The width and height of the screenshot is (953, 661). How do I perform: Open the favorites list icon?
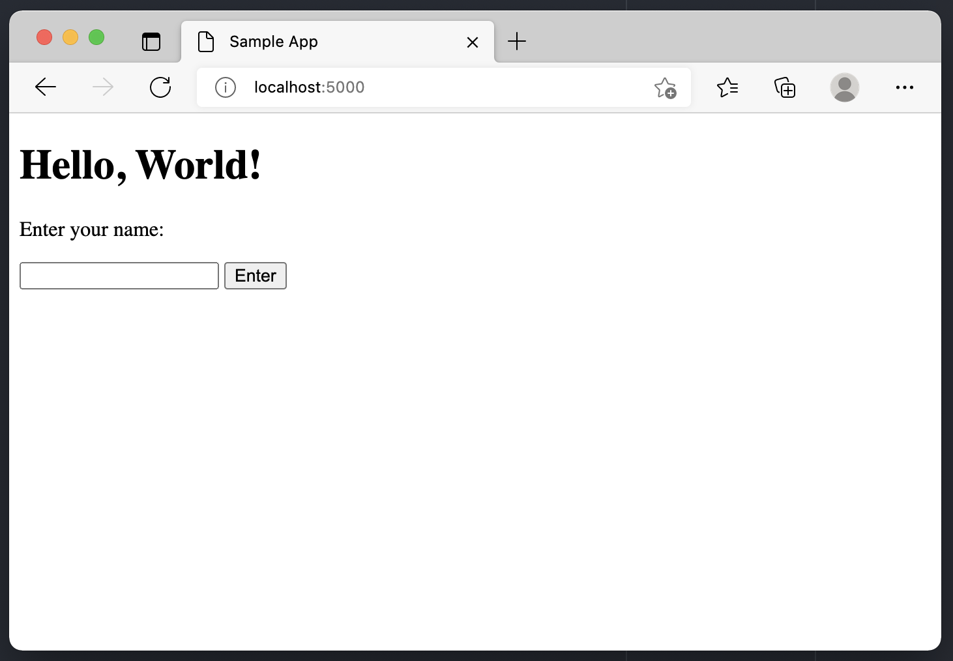(728, 87)
